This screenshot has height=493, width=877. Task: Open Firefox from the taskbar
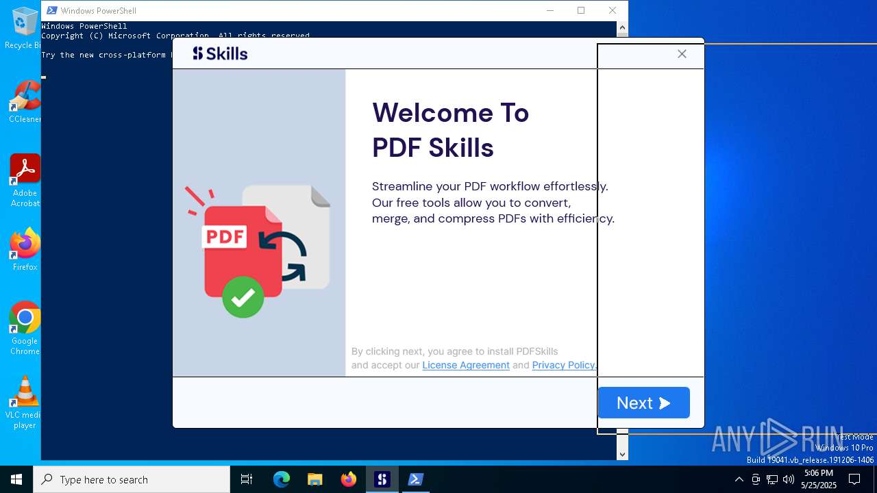(349, 479)
